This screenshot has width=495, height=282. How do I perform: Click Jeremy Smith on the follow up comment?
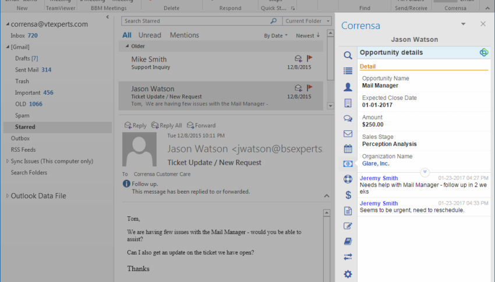pyautogui.click(x=379, y=178)
